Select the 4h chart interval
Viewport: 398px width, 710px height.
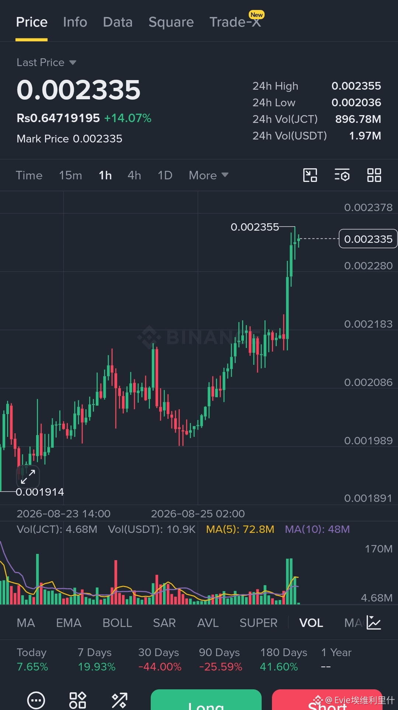[135, 175]
